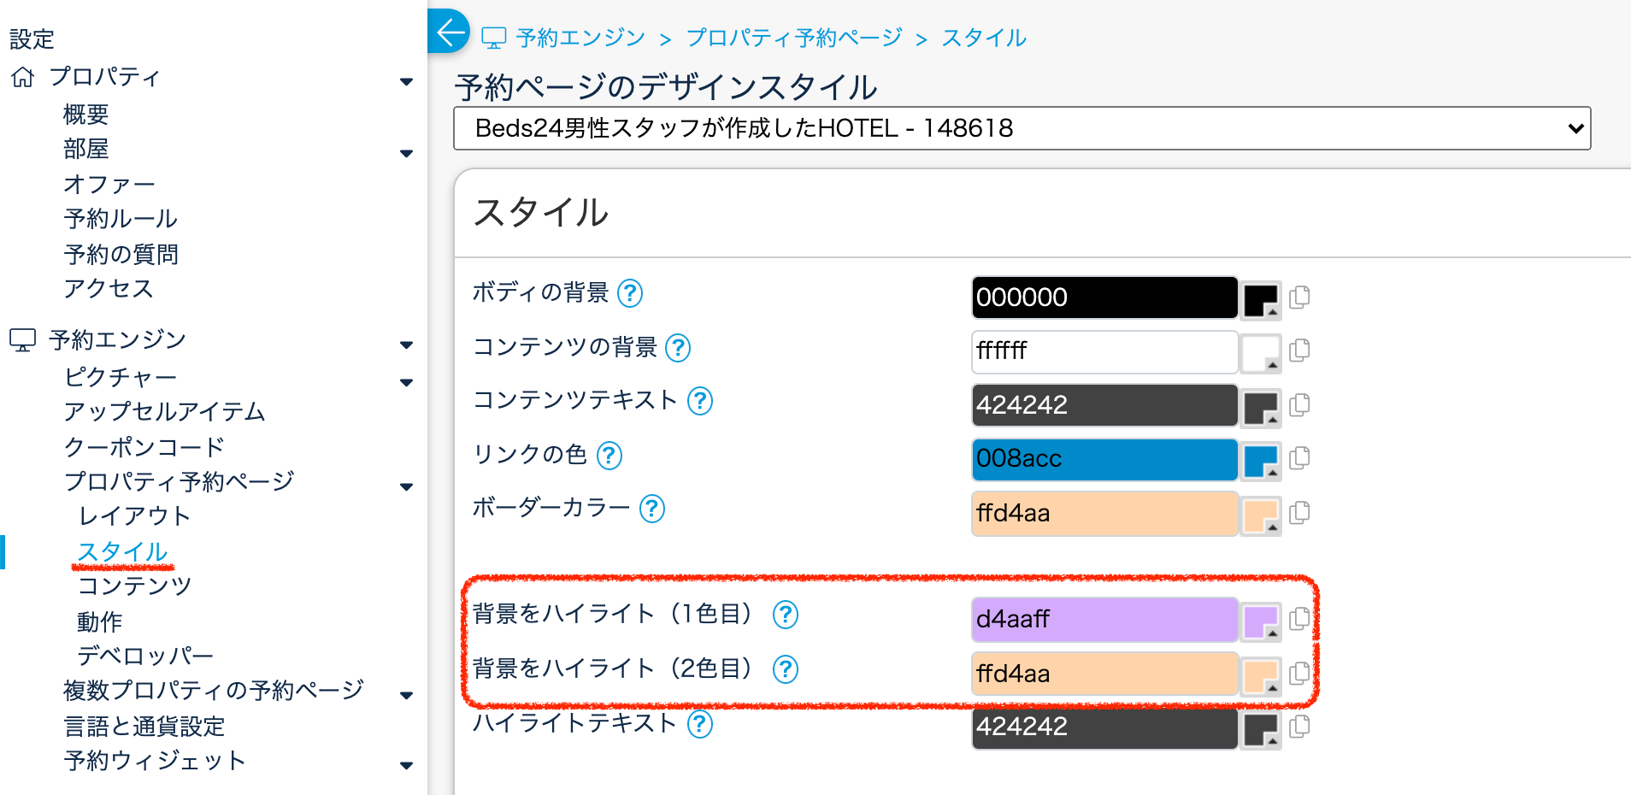The height and width of the screenshot is (795, 1631).
Task: Open help for リンクの色
Action: coord(609,456)
